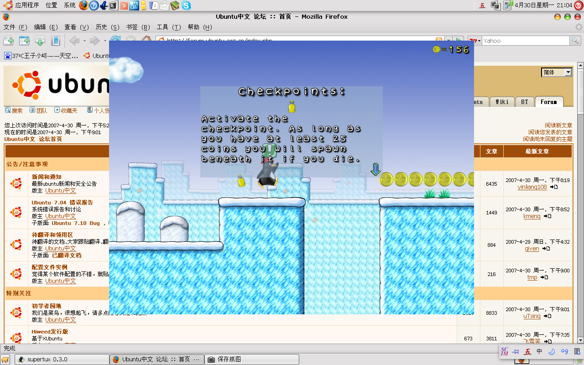Toggle the moon half-width icon on SCIM bar
The width and height of the screenshot is (584, 365).
(x=551, y=352)
